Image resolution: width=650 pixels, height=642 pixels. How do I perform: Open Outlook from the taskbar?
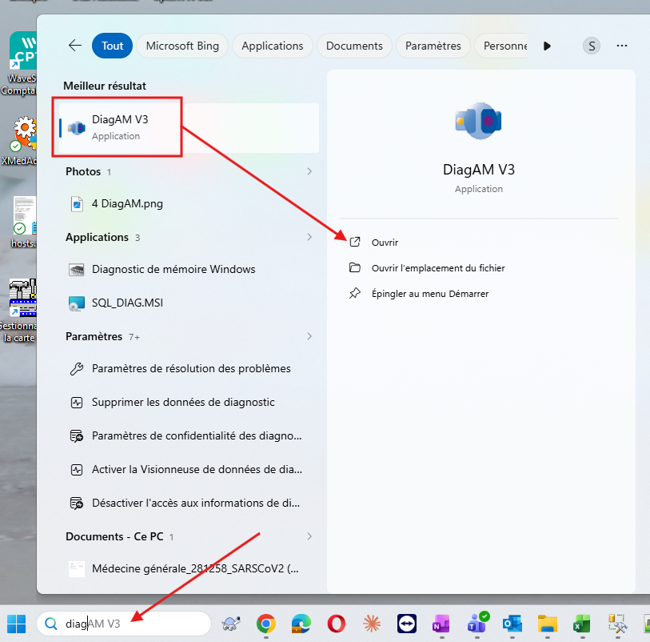pos(512,624)
